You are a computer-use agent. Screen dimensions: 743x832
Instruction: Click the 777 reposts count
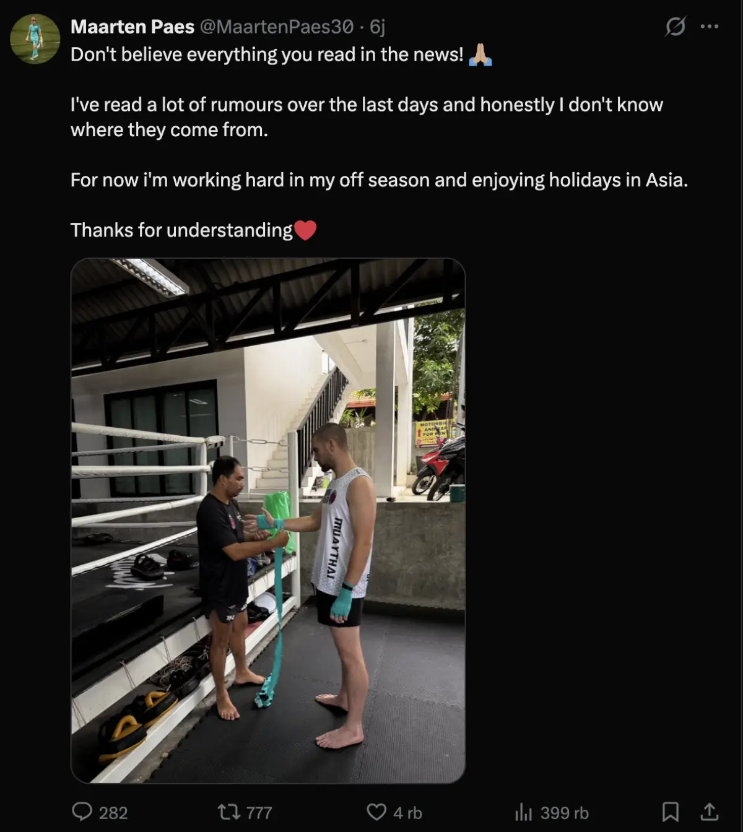259,813
